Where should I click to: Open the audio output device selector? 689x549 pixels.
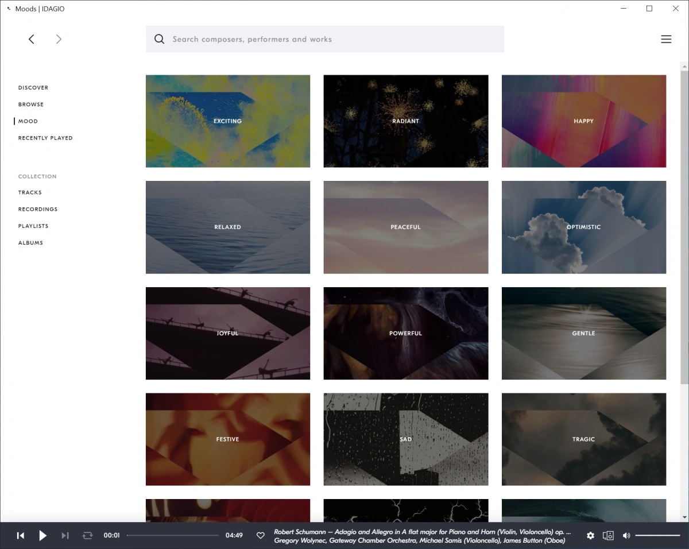click(x=608, y=535)
